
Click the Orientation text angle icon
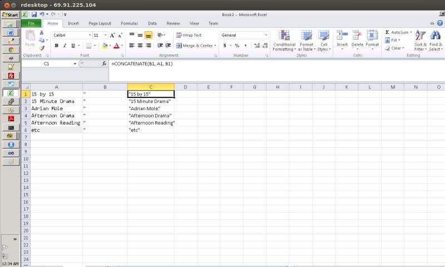[160, 35]
